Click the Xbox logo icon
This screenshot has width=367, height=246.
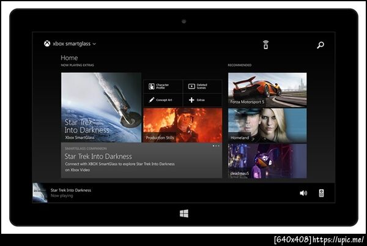point(47,43)
